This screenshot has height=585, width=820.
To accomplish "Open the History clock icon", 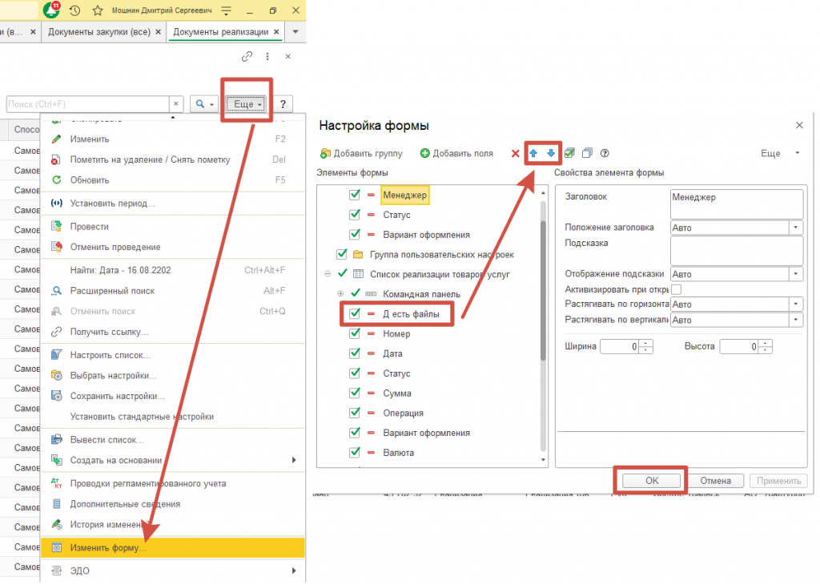I will (x=74, y=10).
